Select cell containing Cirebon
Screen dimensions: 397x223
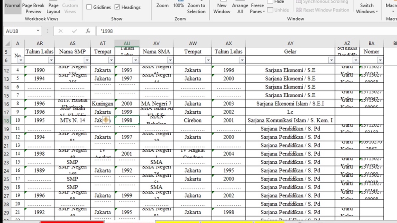(x=193, y=120)
